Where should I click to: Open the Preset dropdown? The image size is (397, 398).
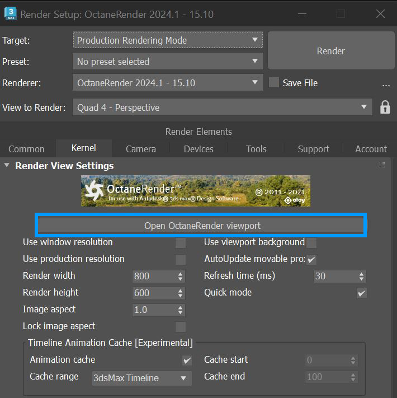point(168,61)
